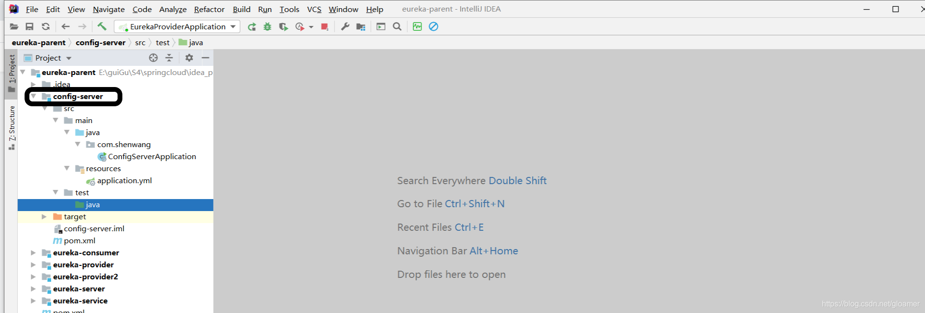Collapse the com.shenwang package arrow

coord(78,144)
